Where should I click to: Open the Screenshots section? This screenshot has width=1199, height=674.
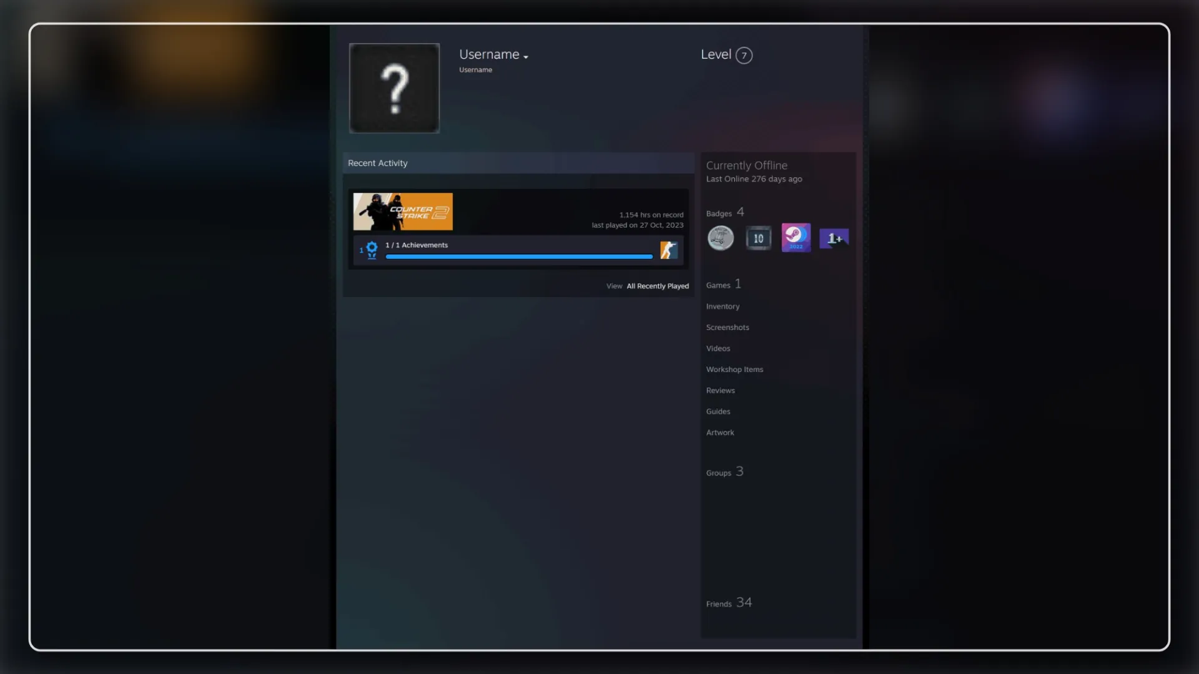728,328
